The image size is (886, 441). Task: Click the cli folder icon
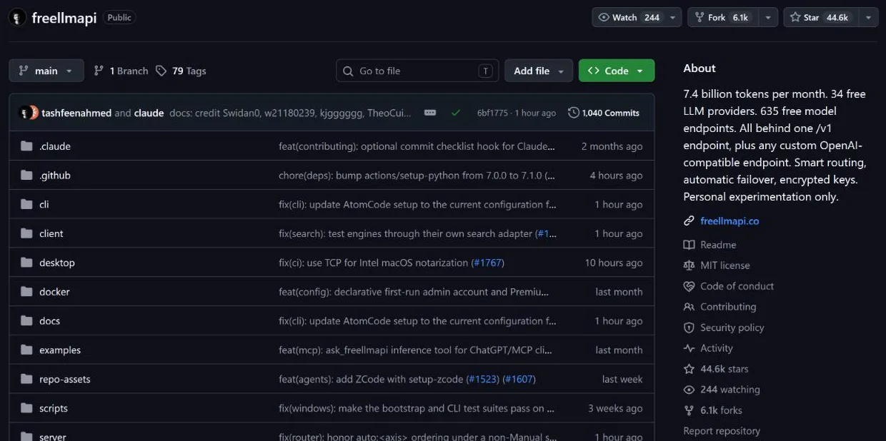[27, 205]
